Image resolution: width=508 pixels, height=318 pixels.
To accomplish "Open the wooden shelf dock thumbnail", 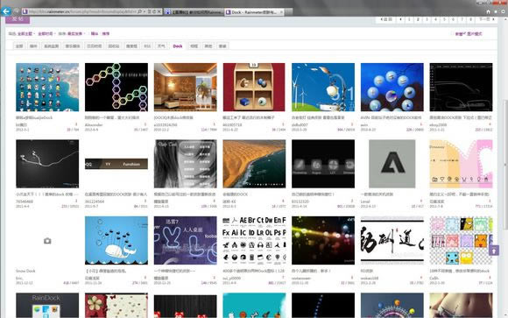I will click(x=254, y=88).
